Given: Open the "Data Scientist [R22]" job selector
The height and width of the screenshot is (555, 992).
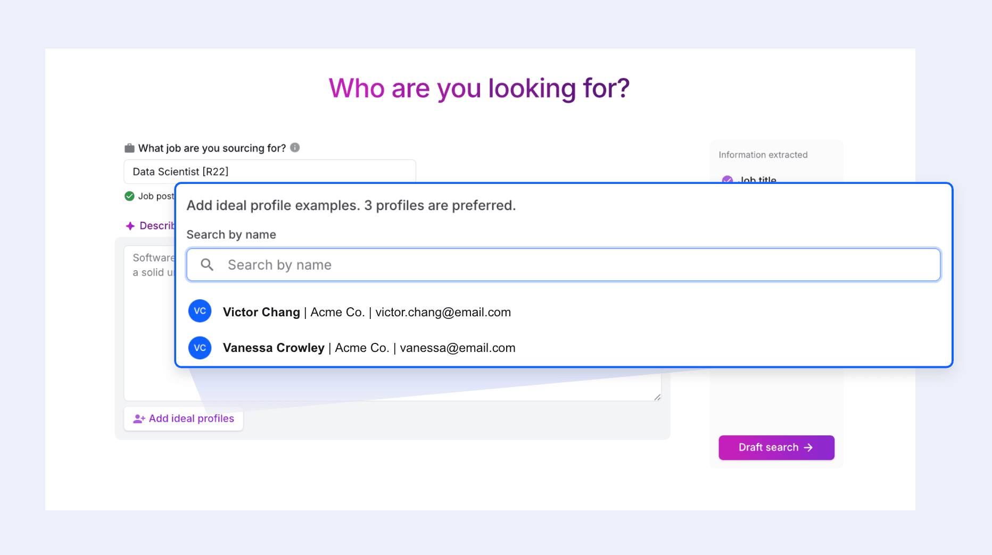Looking at the screenshot, I should 269,172.
